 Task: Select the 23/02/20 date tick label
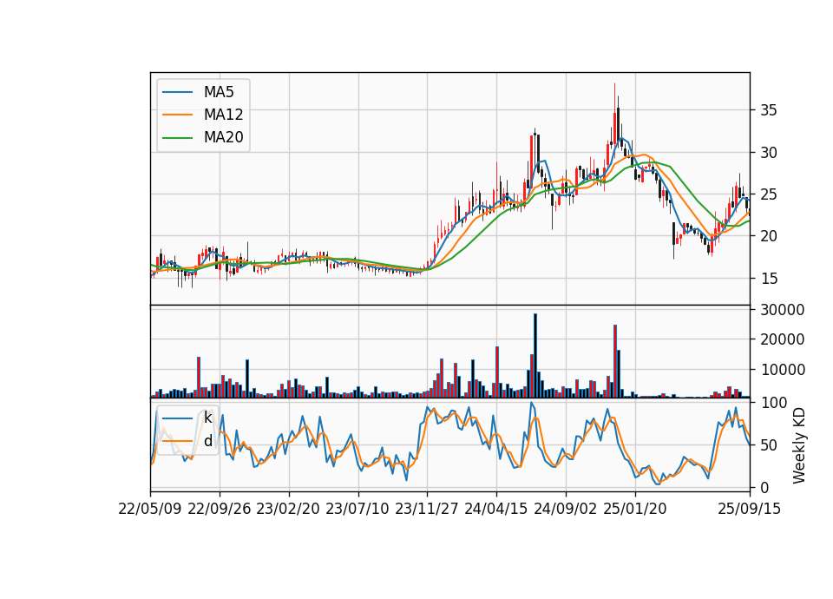[288, 509]
